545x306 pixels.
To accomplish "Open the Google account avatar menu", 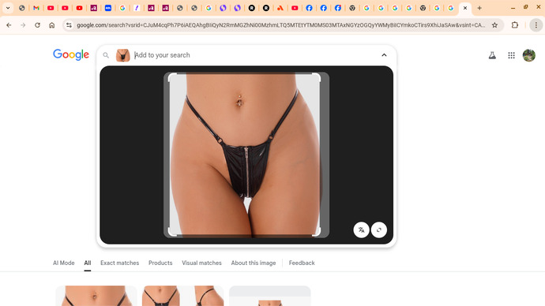I will (x=529, y=55).
